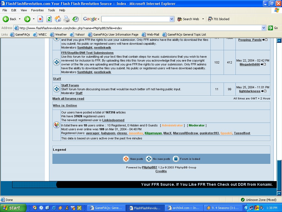Click the vertical scrollbar down arrow
The image size is (282, 212).
[279, 194]
